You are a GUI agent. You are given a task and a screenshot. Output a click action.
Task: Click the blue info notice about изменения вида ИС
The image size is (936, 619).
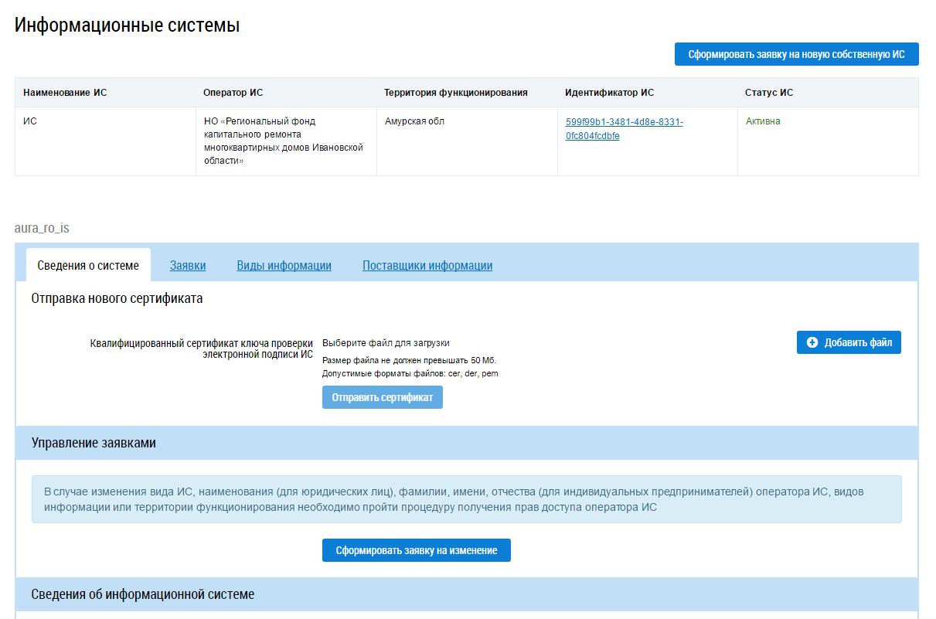pyautogui.click(x=466, y=499)
